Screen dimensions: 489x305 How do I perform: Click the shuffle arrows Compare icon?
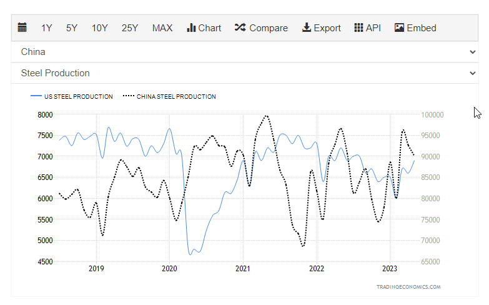(240, 27)
